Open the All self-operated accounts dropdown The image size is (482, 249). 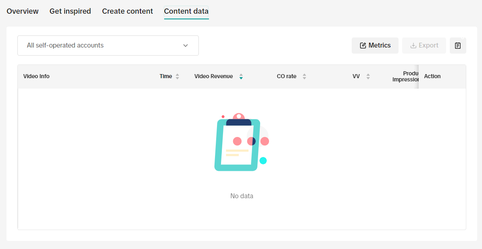108,46
